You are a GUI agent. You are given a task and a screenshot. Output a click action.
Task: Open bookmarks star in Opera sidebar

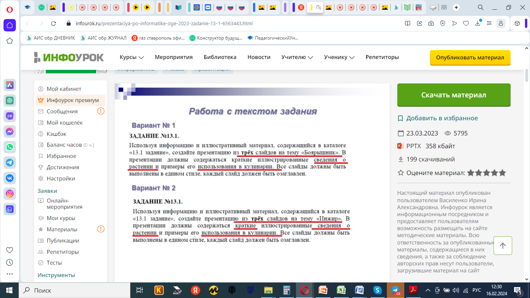click(x=10, y=41)
